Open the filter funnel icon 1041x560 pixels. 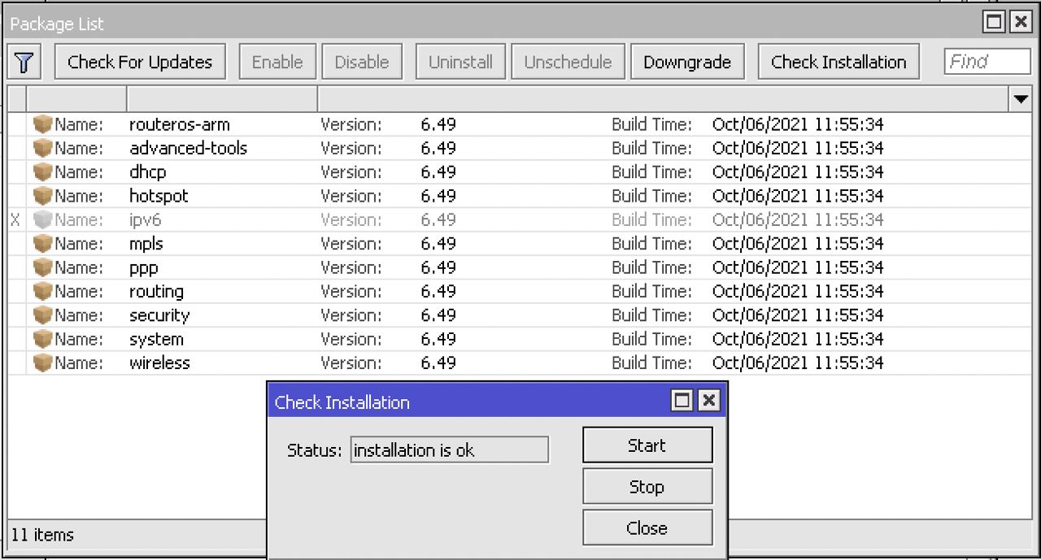click(24, 63)
